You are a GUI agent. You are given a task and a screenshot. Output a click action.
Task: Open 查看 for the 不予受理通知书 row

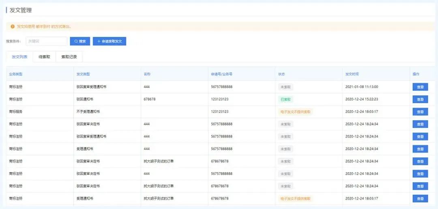click(x=420, y=112)
